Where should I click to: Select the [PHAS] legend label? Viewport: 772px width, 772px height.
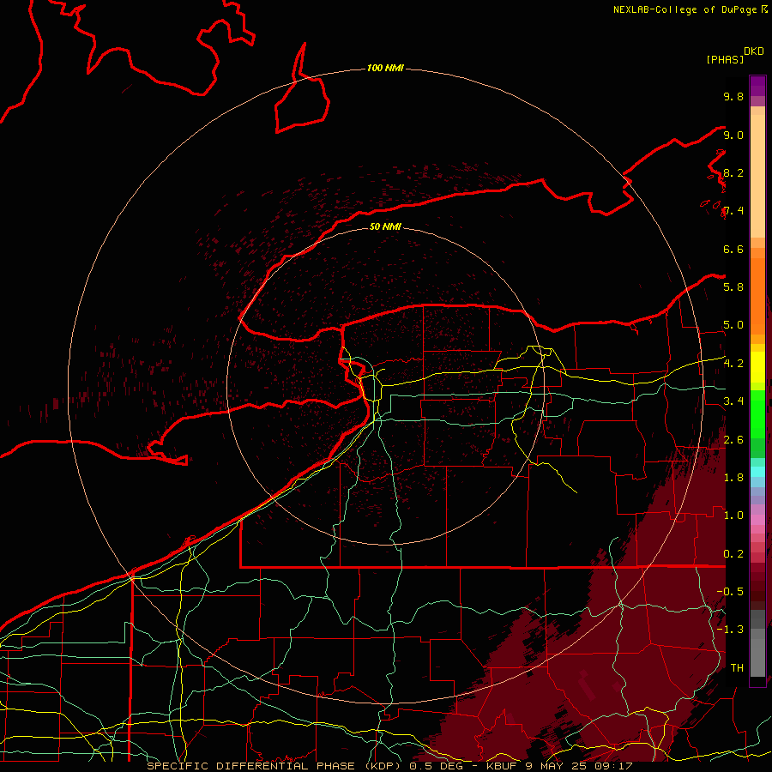(725, 59)
